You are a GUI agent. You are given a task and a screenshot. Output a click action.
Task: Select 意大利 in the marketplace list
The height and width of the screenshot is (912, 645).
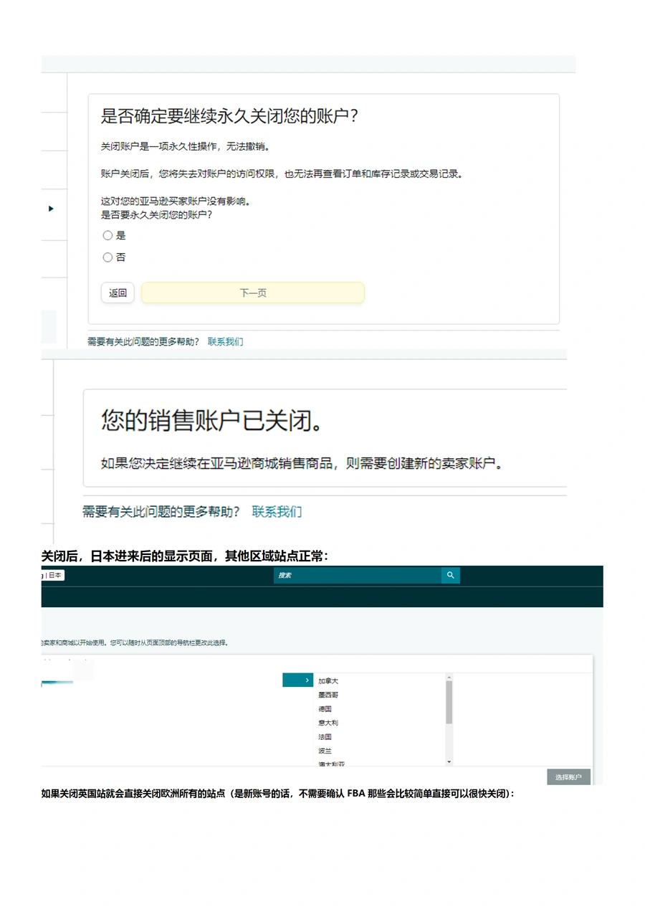[x=328, y=723]
